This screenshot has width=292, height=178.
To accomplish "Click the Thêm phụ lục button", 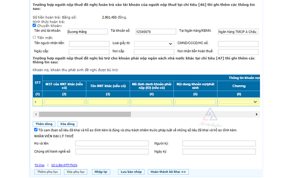I will 47,171.
